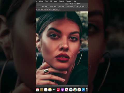Open Notes from the Dock
124x93 pixels.
point(50,90)
